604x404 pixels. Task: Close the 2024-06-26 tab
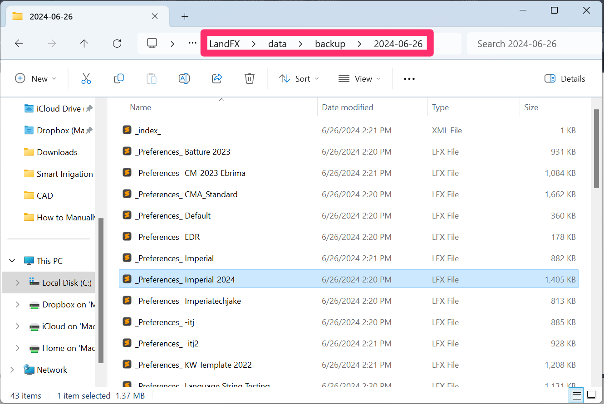[x=155, y=16]
